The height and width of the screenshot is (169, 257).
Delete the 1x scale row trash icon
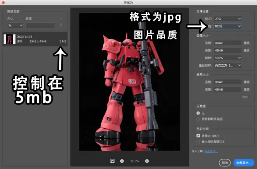coord(61,25)
